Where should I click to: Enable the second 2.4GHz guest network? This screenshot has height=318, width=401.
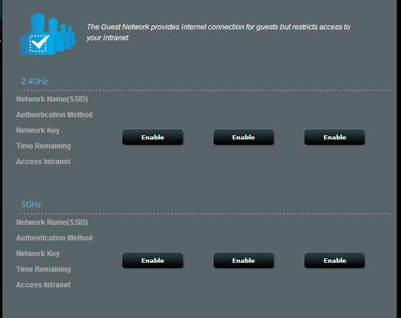point(243,137)
